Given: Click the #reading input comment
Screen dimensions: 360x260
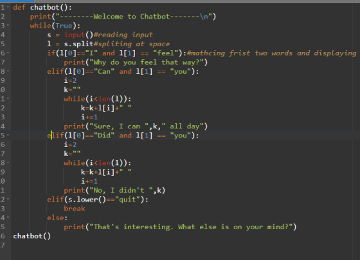Looking at the screenshot, I should point(123,35).
